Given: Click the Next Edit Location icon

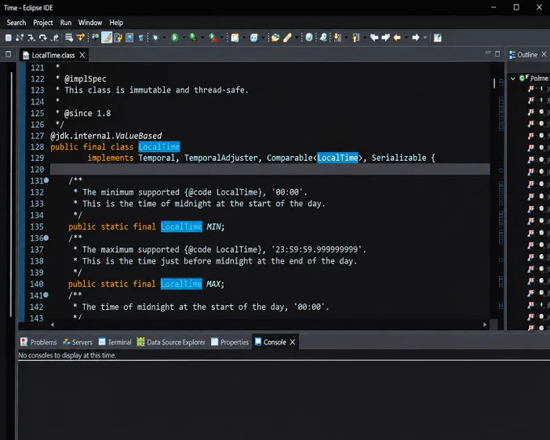Looking at the screenshot, I should (386, 37).
